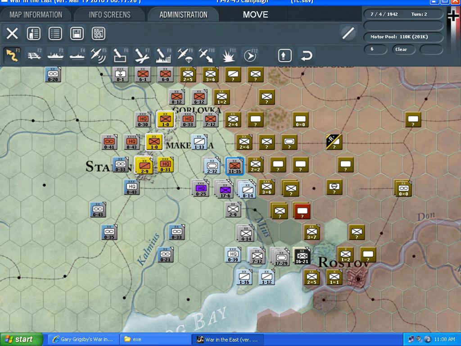Select the Bomb city mode icon (F8)
461x346 pixels.
163,55
